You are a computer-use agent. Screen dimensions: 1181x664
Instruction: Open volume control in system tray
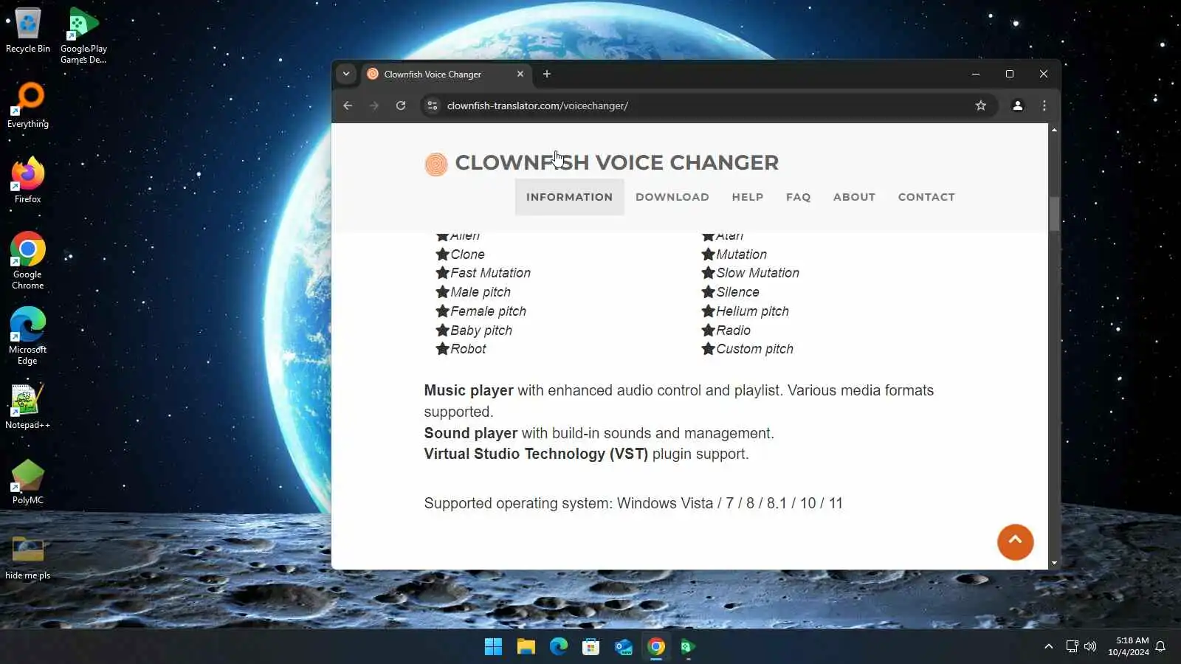(x=1090, y=646)
